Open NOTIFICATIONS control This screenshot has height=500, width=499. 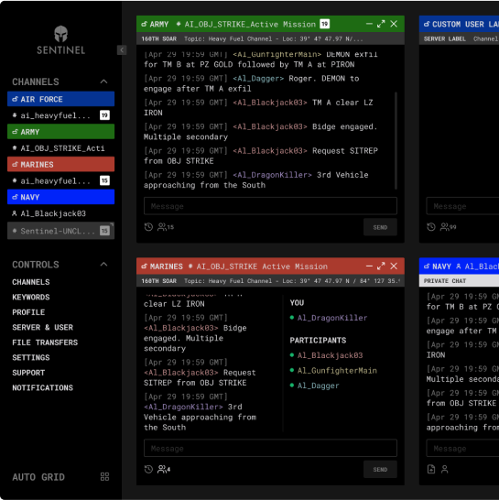pos(42,387)
